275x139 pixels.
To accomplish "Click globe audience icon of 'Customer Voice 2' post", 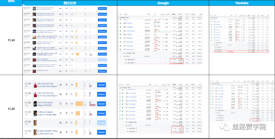I will [66, 49].
